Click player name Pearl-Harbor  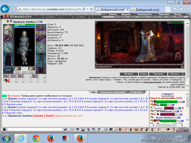pyautogui.click(x=164, y=118)
